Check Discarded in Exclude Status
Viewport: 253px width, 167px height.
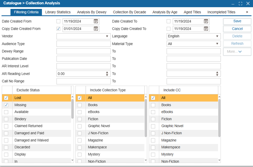(x=6, y=147)
